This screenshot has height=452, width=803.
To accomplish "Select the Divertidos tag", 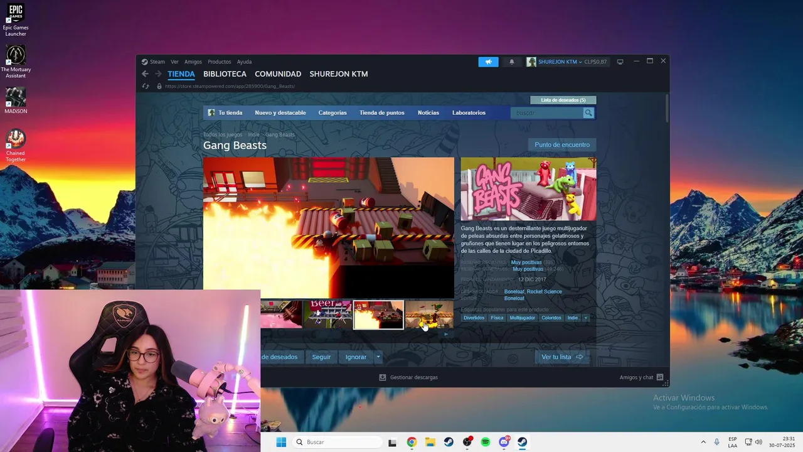I will tap(474, 318).
